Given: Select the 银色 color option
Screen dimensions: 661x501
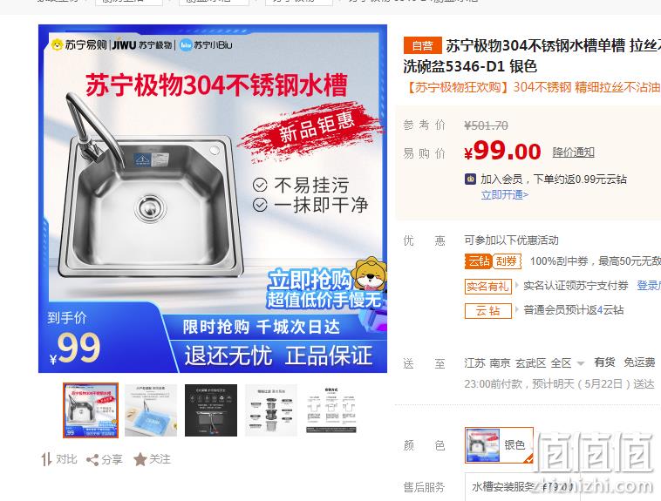Looking at the screenshot, I should coord(499,445).
